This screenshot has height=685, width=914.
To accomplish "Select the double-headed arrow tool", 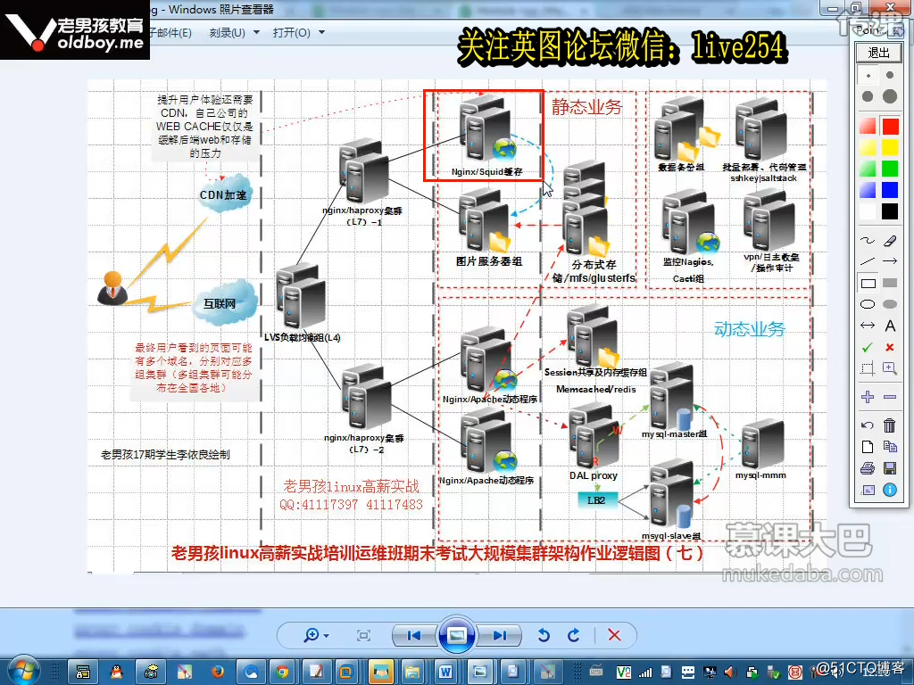I will (x=868, y=326).
